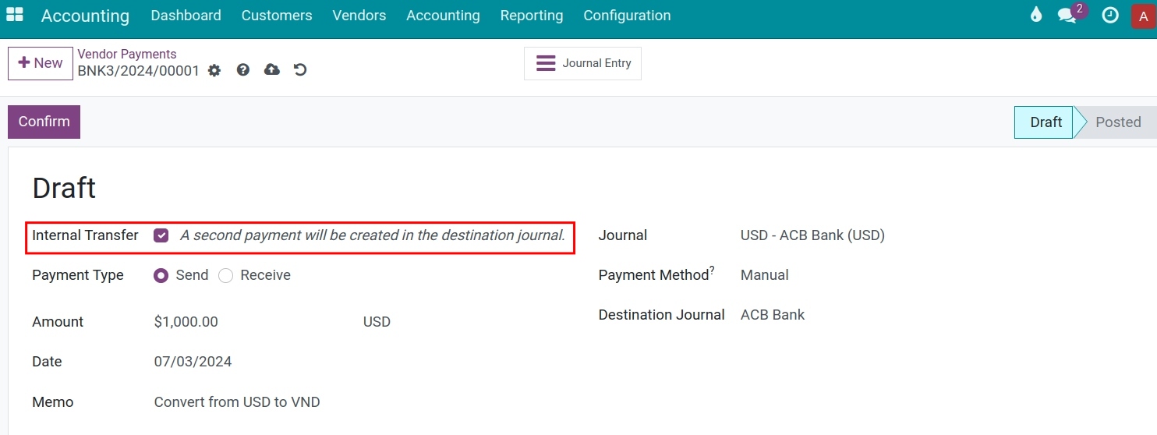Open the Destination Journal dropdown showing ACB Bank
The height and width of the screenshot is (435, 1157).
click(x=772, y=315)
